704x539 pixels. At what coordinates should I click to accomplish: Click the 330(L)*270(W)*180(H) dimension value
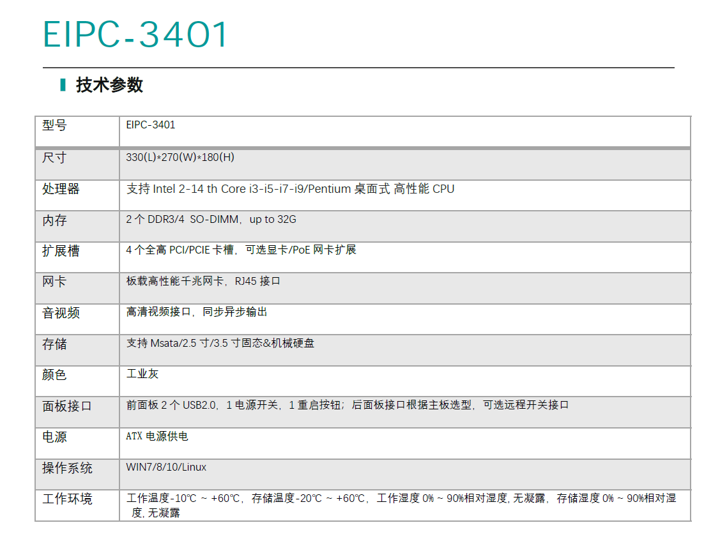[x=180, y=157]
